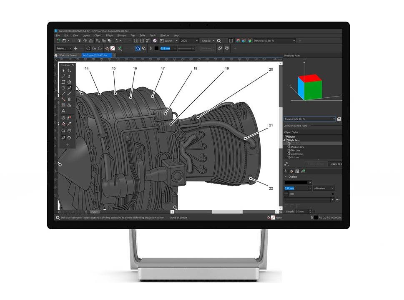Screen dimensions: 404x300
Task: Open the outline width dropdown in toolbar
Action: tap(175, 48)
